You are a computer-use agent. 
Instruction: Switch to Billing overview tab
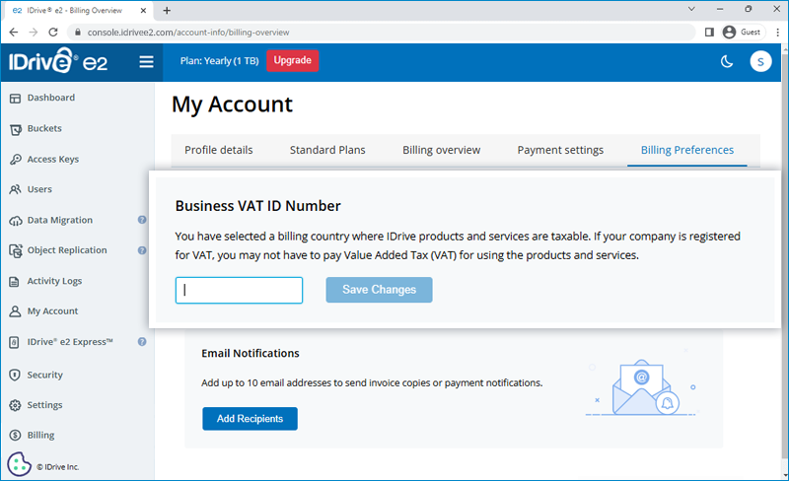441,150
